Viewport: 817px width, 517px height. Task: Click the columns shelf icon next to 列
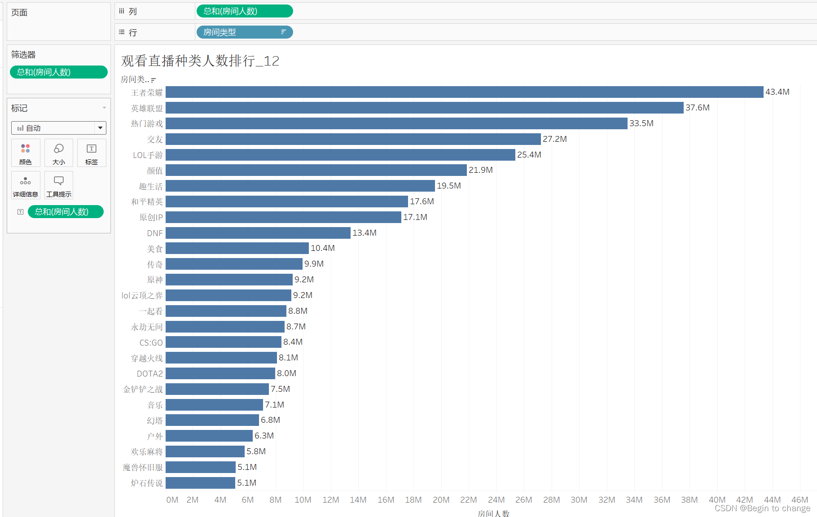pyautogui.click(x=122, y=11)
